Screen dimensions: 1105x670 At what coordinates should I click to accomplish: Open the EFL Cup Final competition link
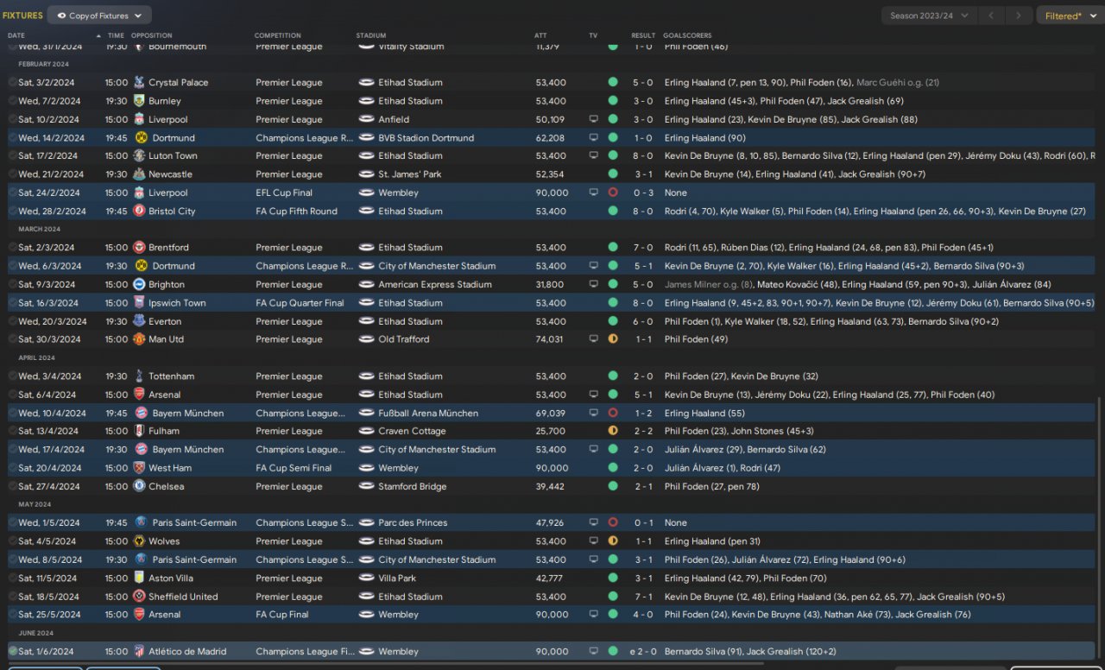point(284,193)
